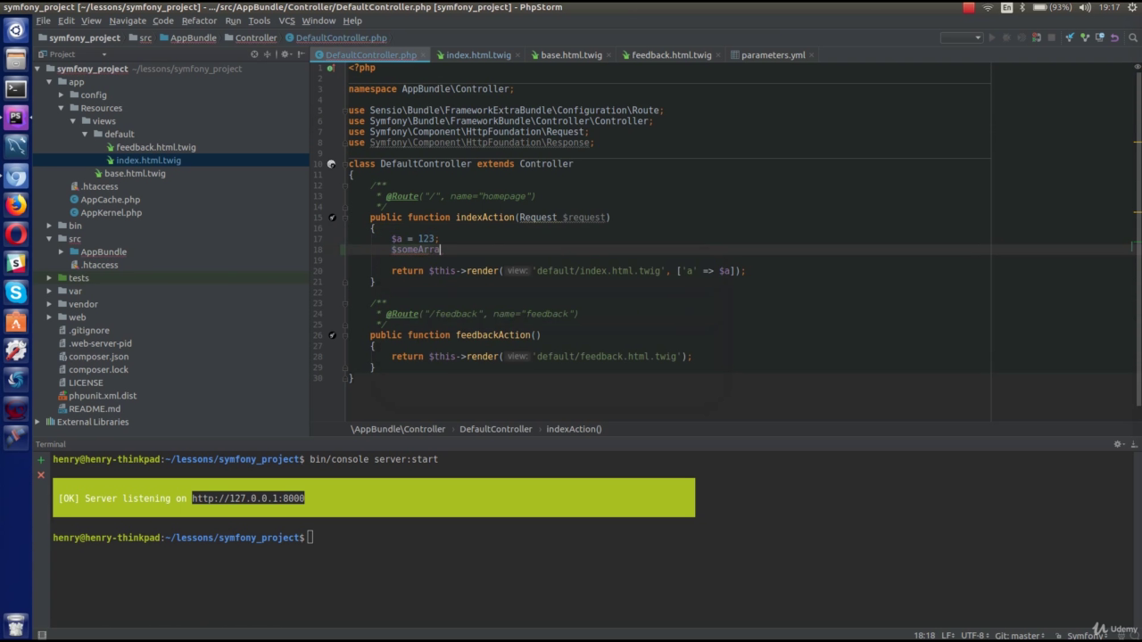
Task: Click VCS Commit Changes icon
Action: tap(1085, 37)
